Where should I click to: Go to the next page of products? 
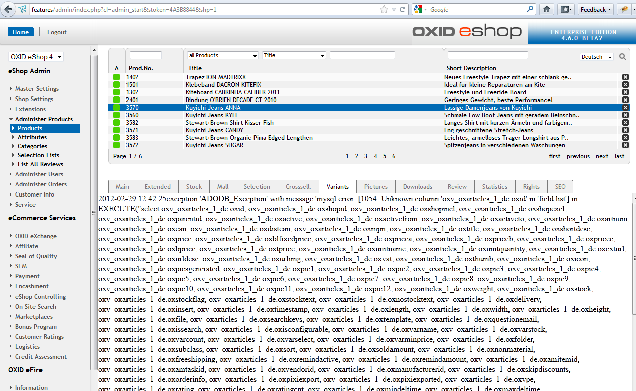(x=602, y=156)
